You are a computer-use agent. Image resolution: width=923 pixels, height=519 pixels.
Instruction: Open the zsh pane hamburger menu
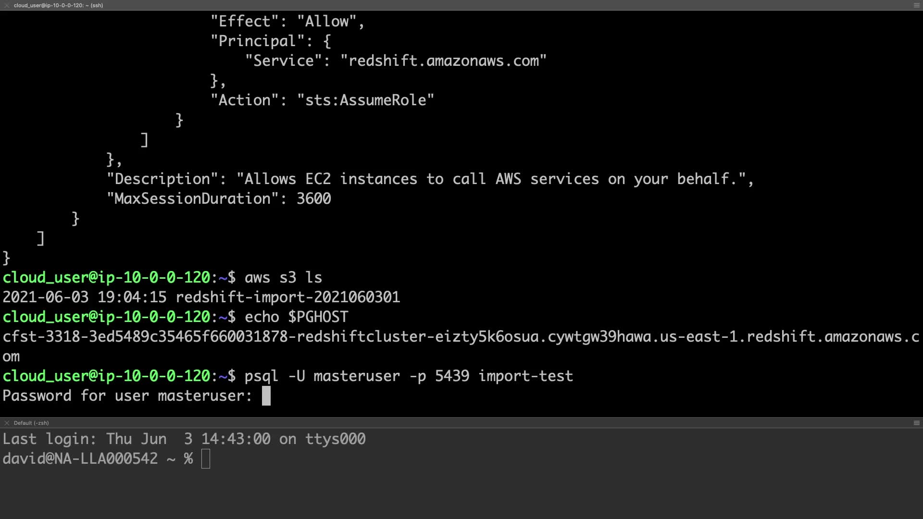[x=916, y=423]
